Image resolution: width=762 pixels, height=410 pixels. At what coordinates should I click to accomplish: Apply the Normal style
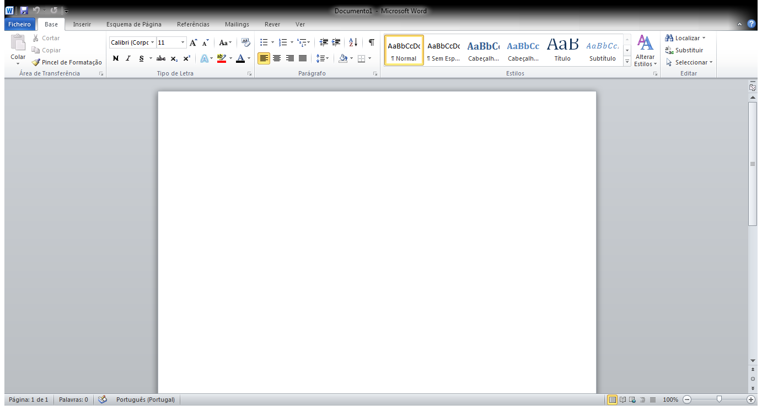(x=404, y=51)
